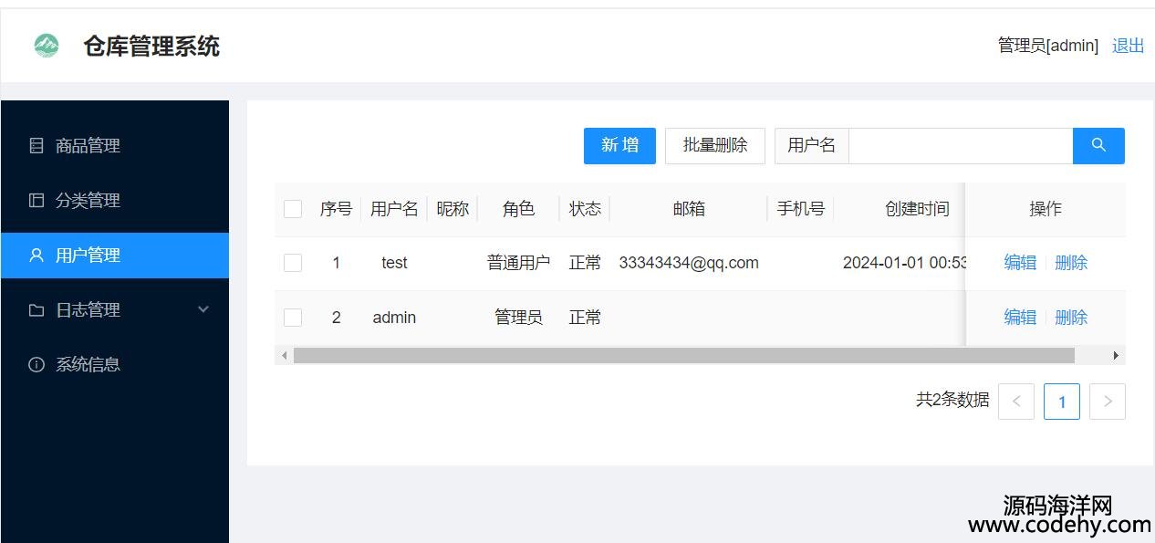Click the 仓库管理系统 title text
The width and height of the screenshot is (1155, 543).
click(151, 46)
